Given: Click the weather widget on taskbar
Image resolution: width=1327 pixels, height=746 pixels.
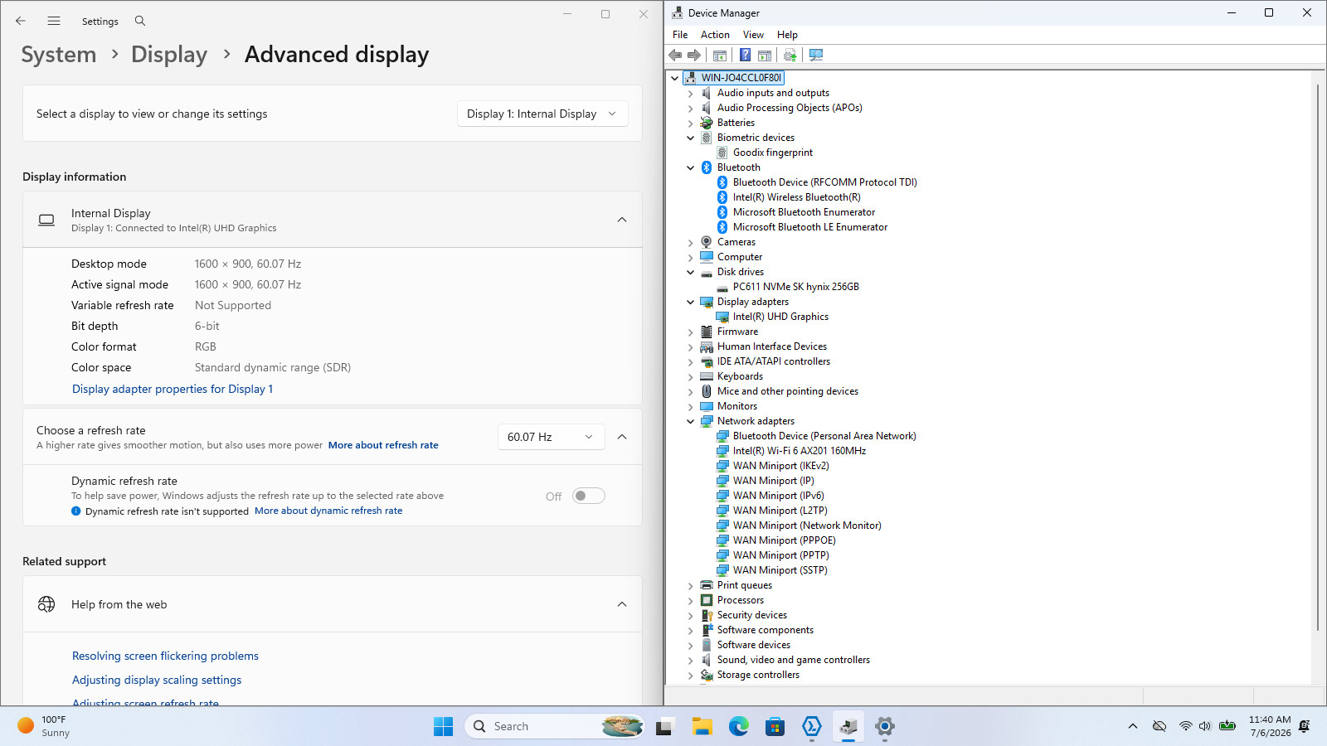Looking at the screenshot, I should pos(44,726).
